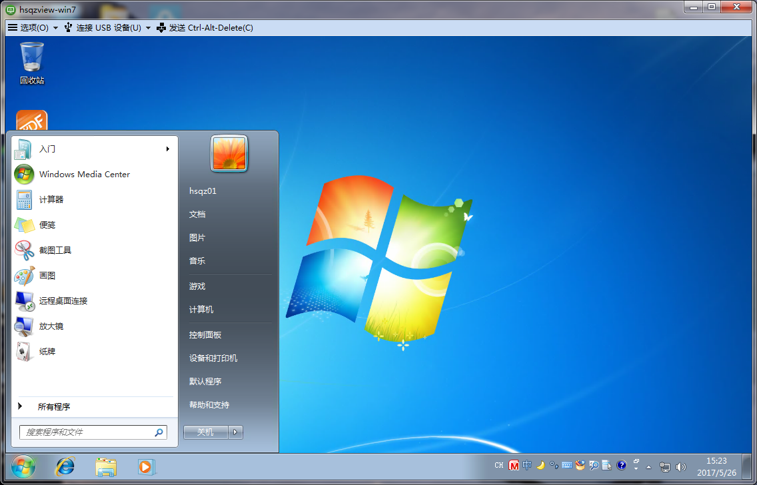Launch Windows Media Player from taskbar
This screenshot has height=485, width=757.
point(145,466)
